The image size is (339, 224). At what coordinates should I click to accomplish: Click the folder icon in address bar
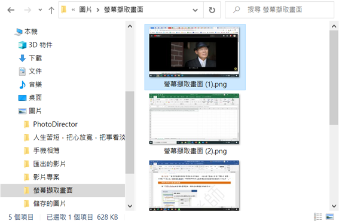64,10
